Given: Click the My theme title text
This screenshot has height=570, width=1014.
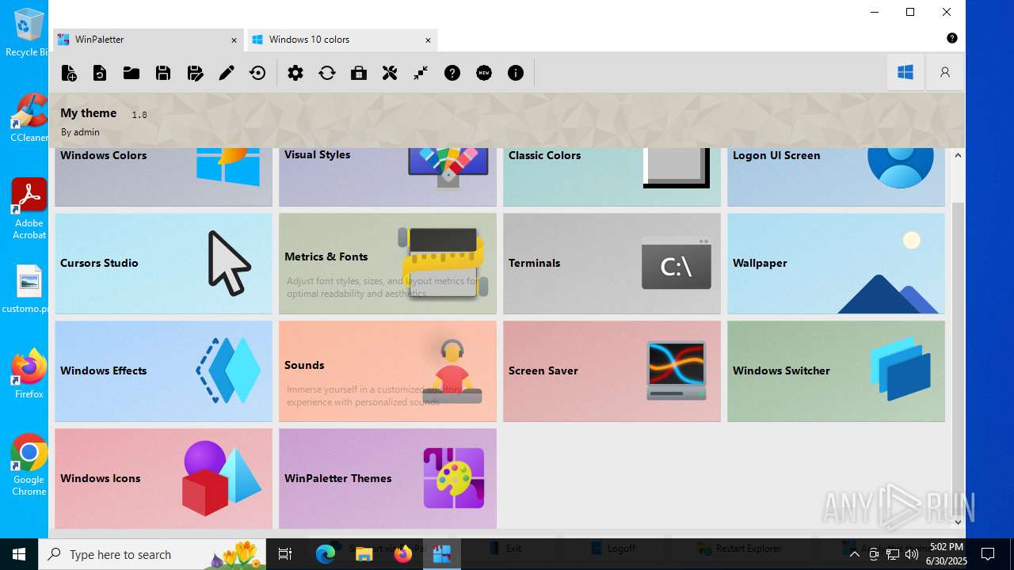Looking at the screenshot, I should click(89, 113).
